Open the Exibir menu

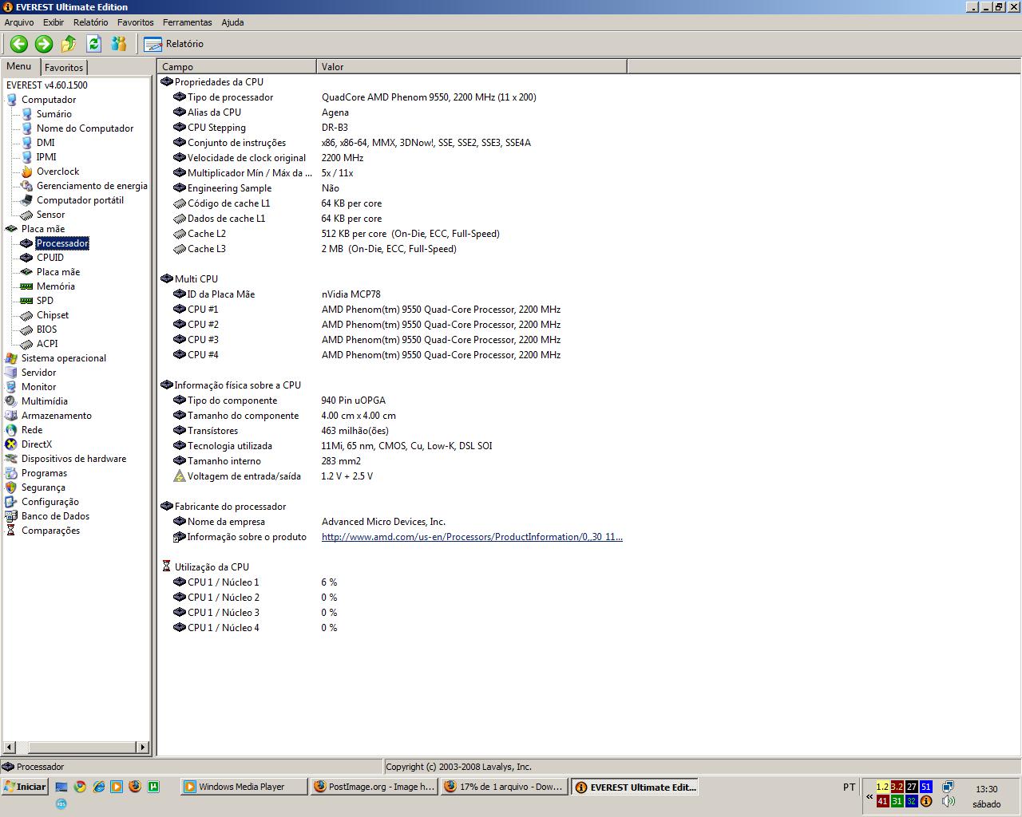pyautogui.click(x=53, y=22)
